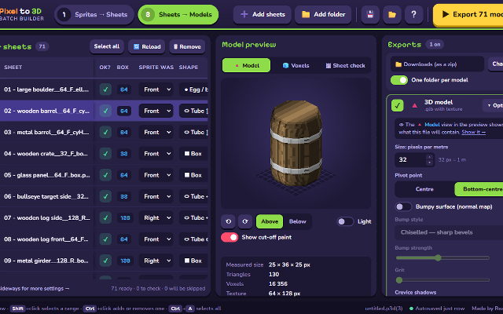Image resolution: width=503 pixels, height=314 pixels.
Task: Click the Tube shape for wooden log side
Action: 194,218
